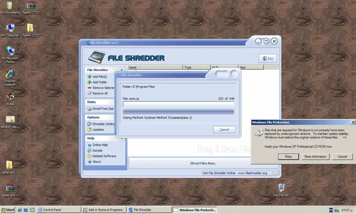Click Internet Explorer quick launch icon

(x=20, y=210)
